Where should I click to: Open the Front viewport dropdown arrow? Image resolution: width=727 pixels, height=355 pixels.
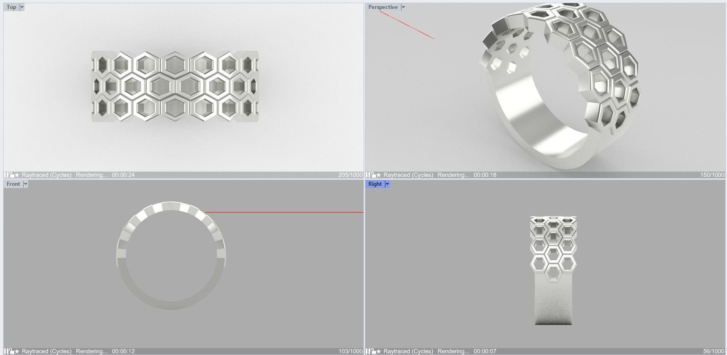click(x=25, y=184)
